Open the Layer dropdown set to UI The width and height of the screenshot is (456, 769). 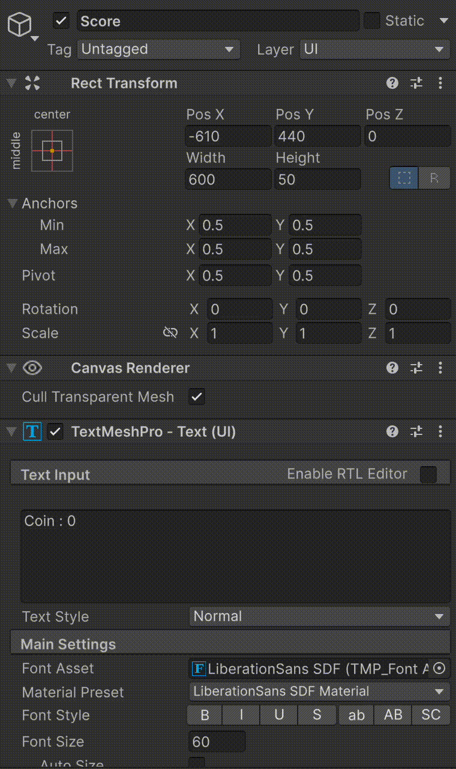(374, 49)
